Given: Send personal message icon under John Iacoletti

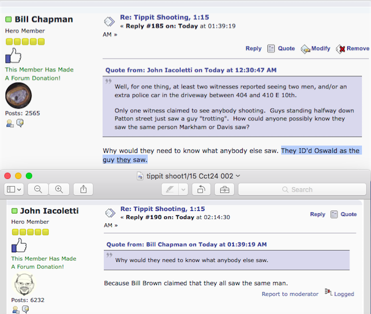Looking at the screenshot, I should tap(26, 309).
